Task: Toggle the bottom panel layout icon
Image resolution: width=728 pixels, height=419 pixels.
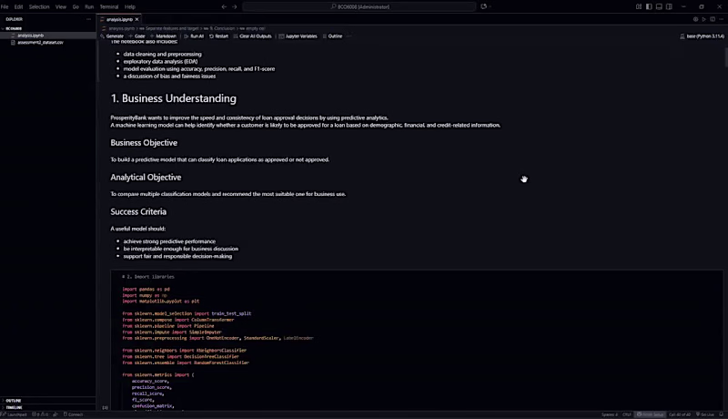Action: click(x=659, y=6)
